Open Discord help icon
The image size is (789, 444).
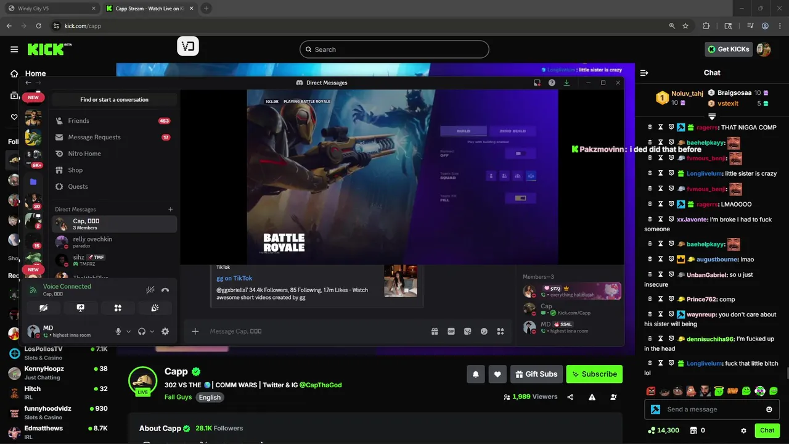552,83
